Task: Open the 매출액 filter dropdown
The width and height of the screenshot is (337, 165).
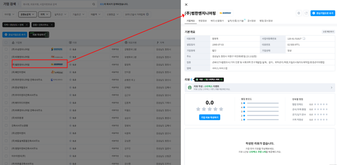Action: click(95, 14)
